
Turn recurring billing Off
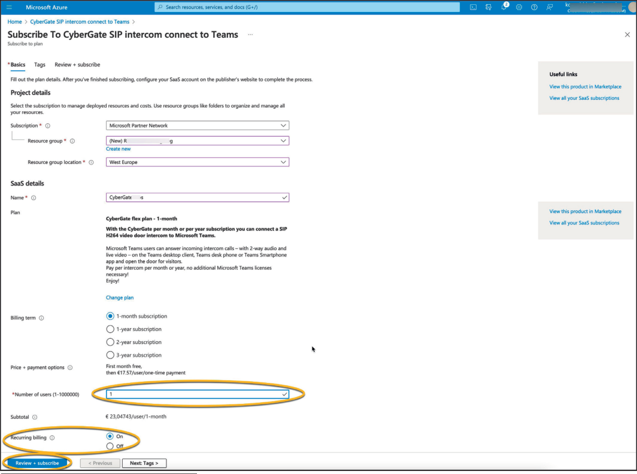tap(110, 445)
